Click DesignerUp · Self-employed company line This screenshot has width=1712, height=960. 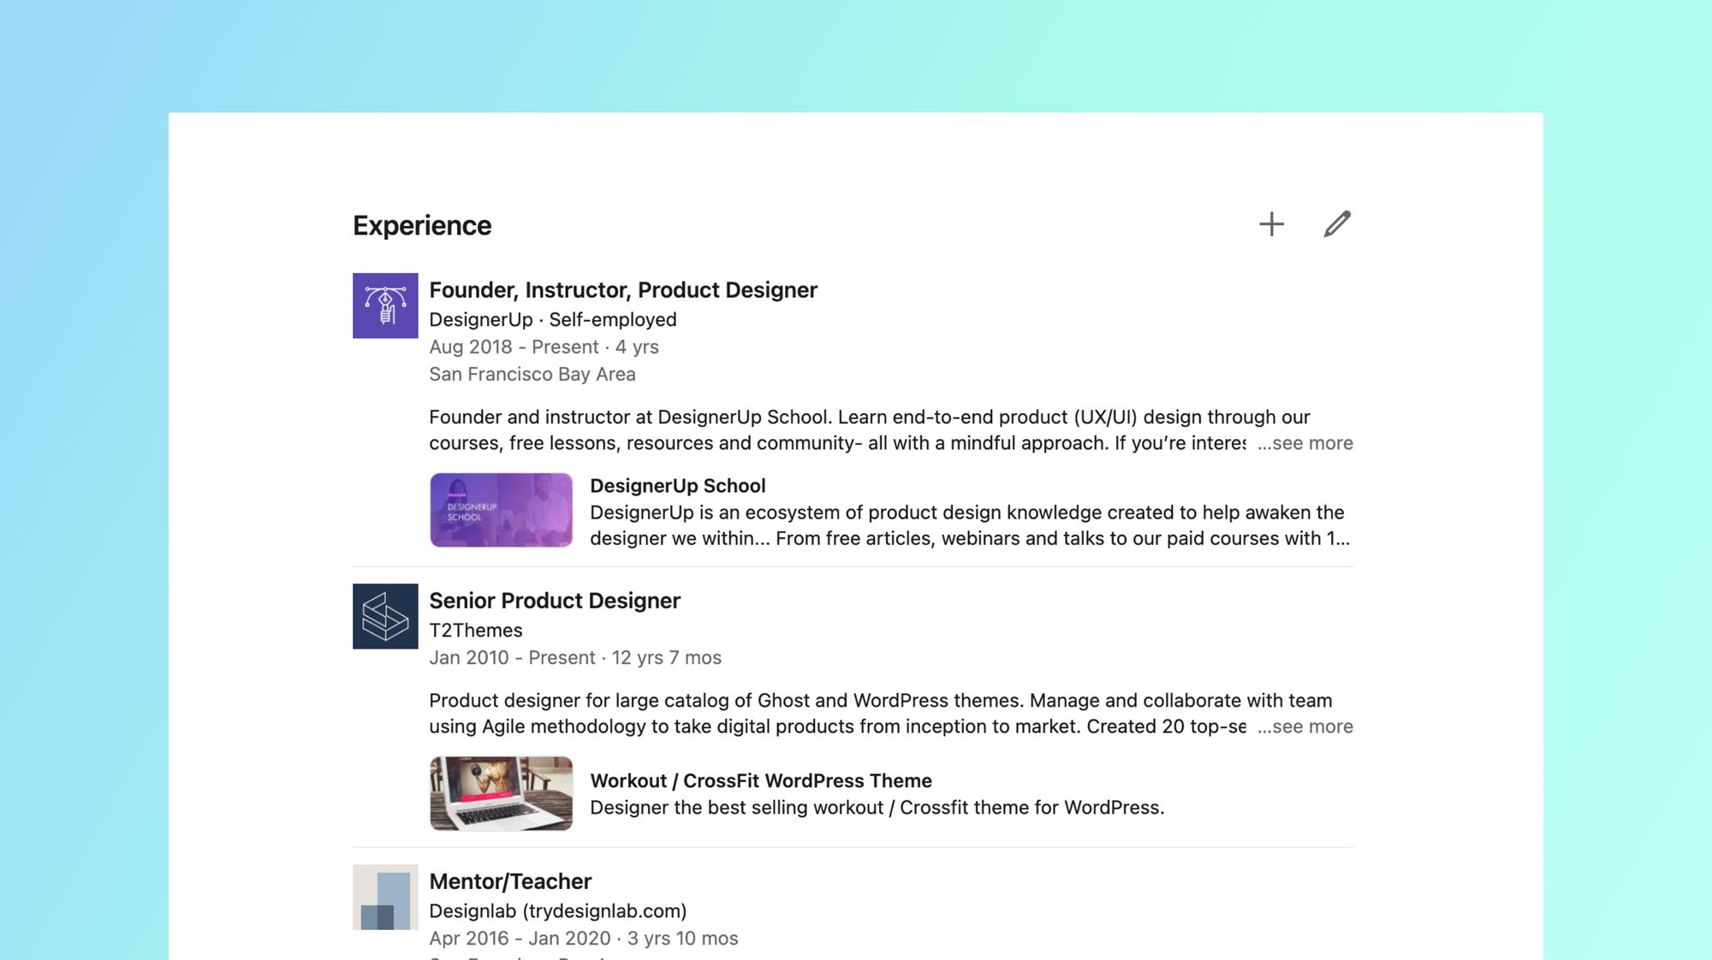(x=553, y=319)
